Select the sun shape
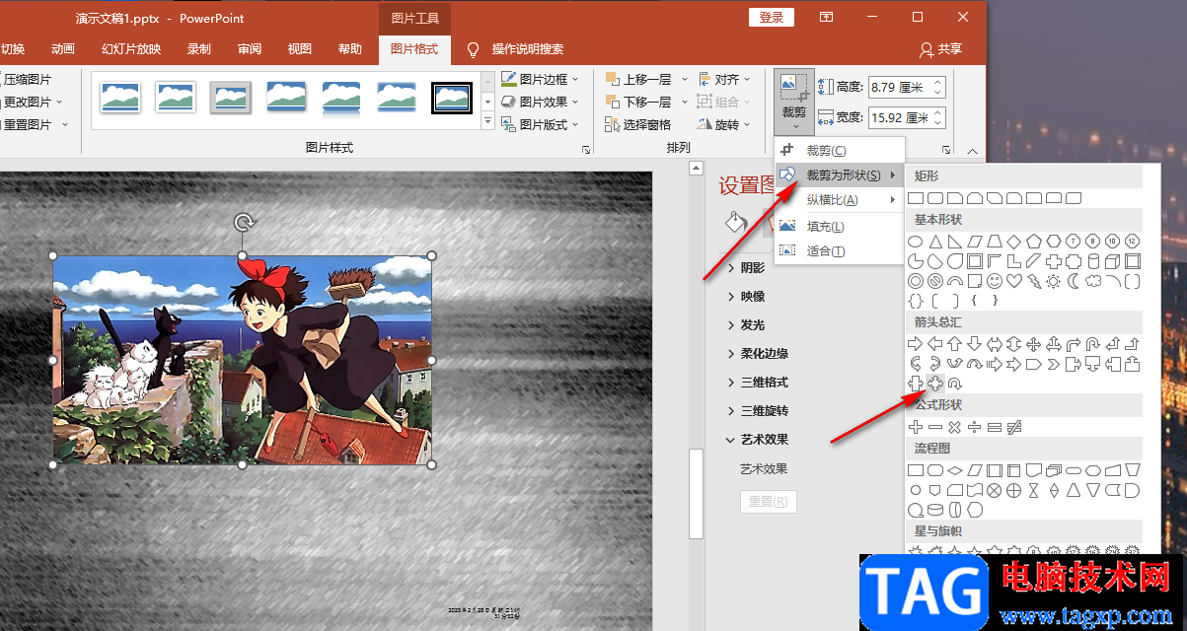The width and height of the screenshot is (1187, 631). tap(1054, 281)
